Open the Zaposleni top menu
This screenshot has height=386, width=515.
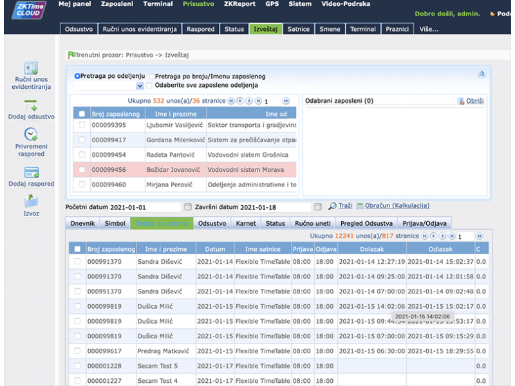[x=117, y=4]
